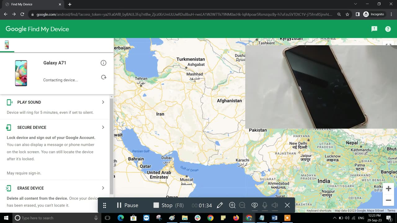Toggle the recorder webcam overlay
The height and width of the screenshot is (223, 397).
tap(254, 205)
